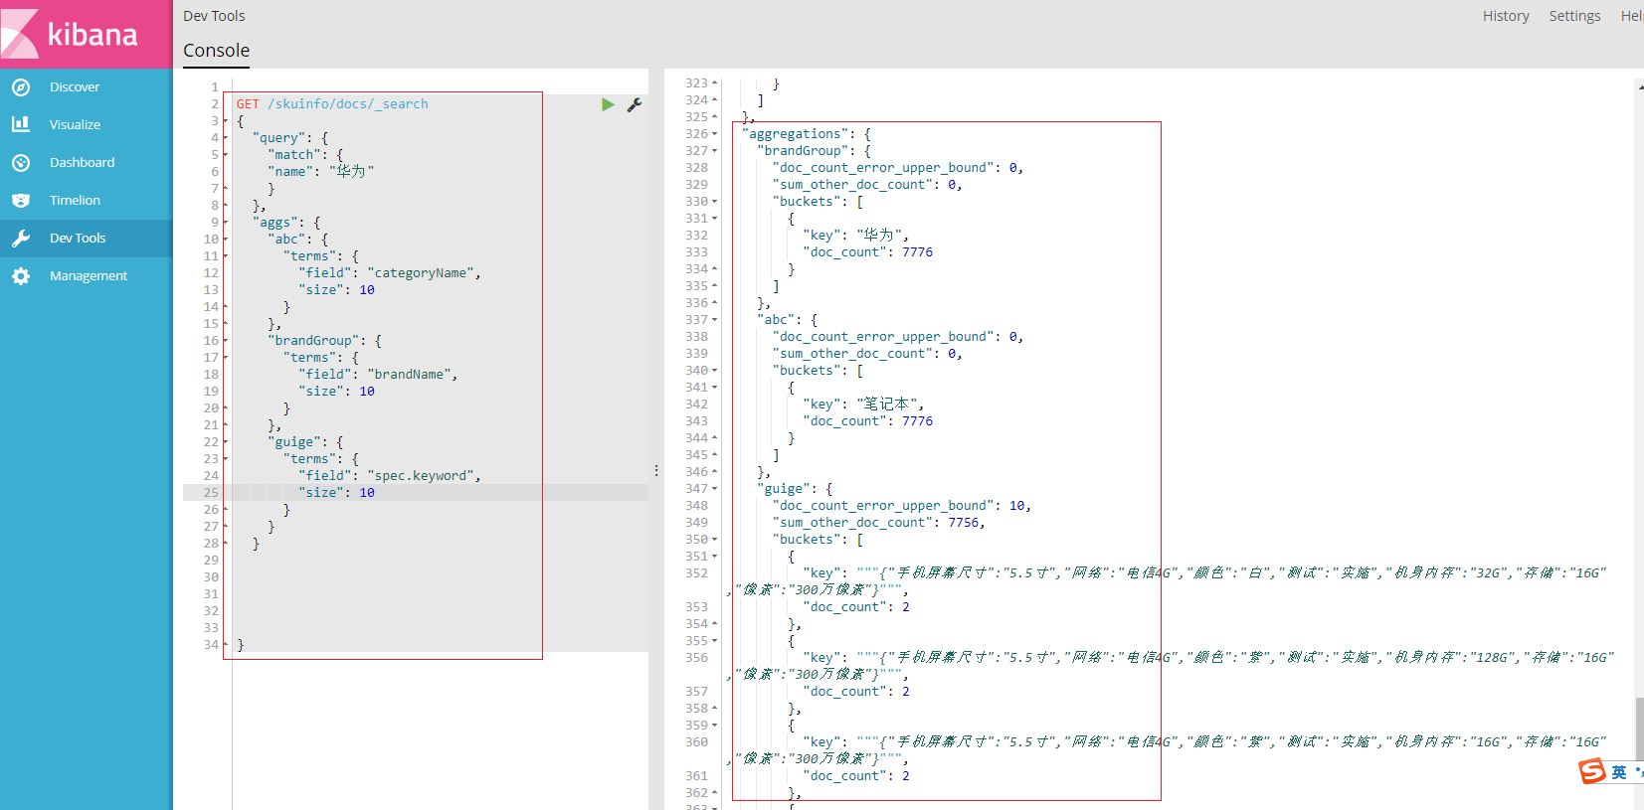
Task: Run the request with green play icon
Action: [x=608, y=104]
